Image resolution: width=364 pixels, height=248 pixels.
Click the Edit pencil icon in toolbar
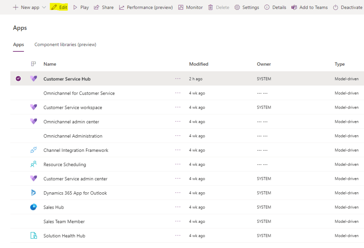tap(54, 7)
